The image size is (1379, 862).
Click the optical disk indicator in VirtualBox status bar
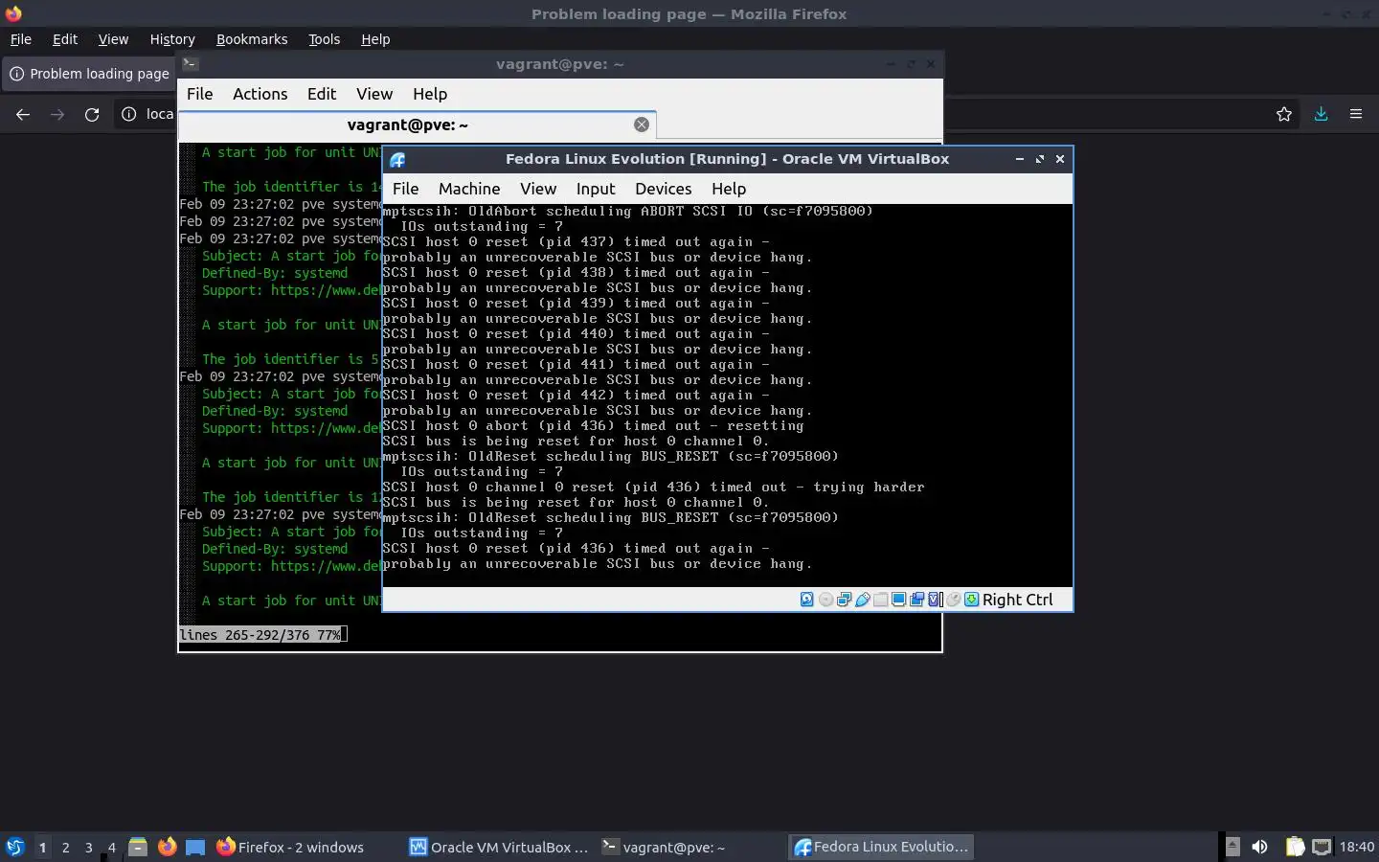[825, 600]
